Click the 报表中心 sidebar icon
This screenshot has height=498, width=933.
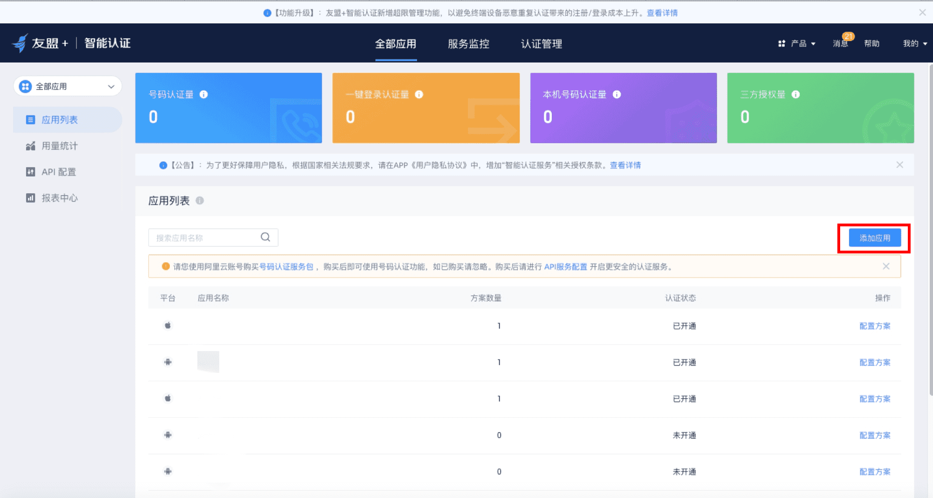30,198
